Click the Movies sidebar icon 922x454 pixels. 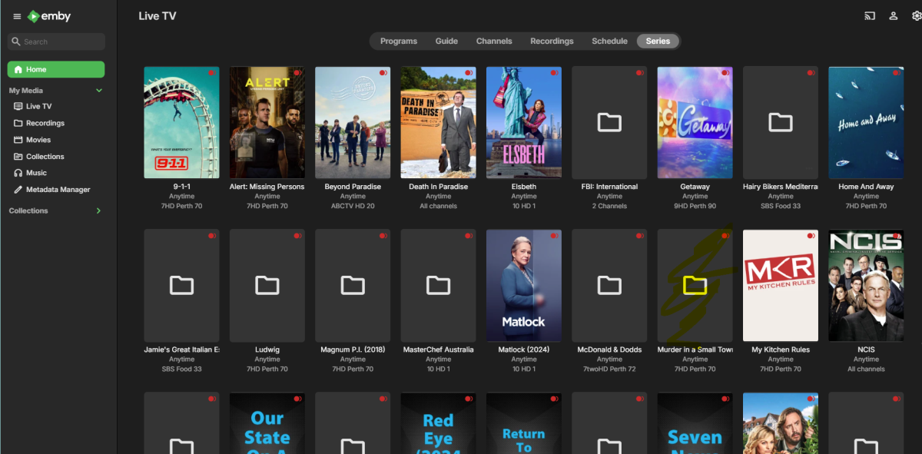click(x=18, y=140)
